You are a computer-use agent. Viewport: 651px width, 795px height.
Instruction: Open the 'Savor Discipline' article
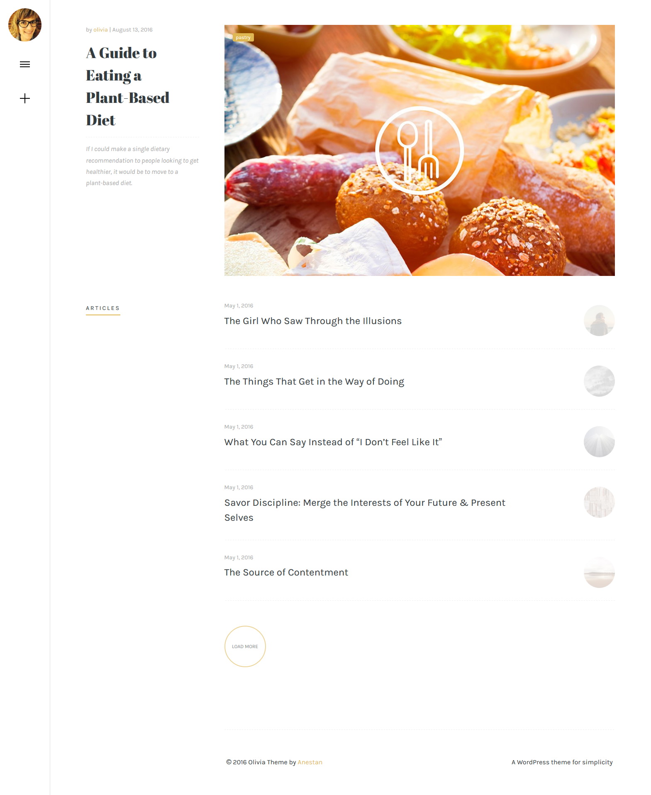pyautogui.click(x=365, y=510)
